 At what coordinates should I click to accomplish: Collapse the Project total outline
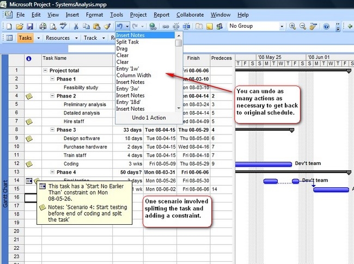[45, 71]
